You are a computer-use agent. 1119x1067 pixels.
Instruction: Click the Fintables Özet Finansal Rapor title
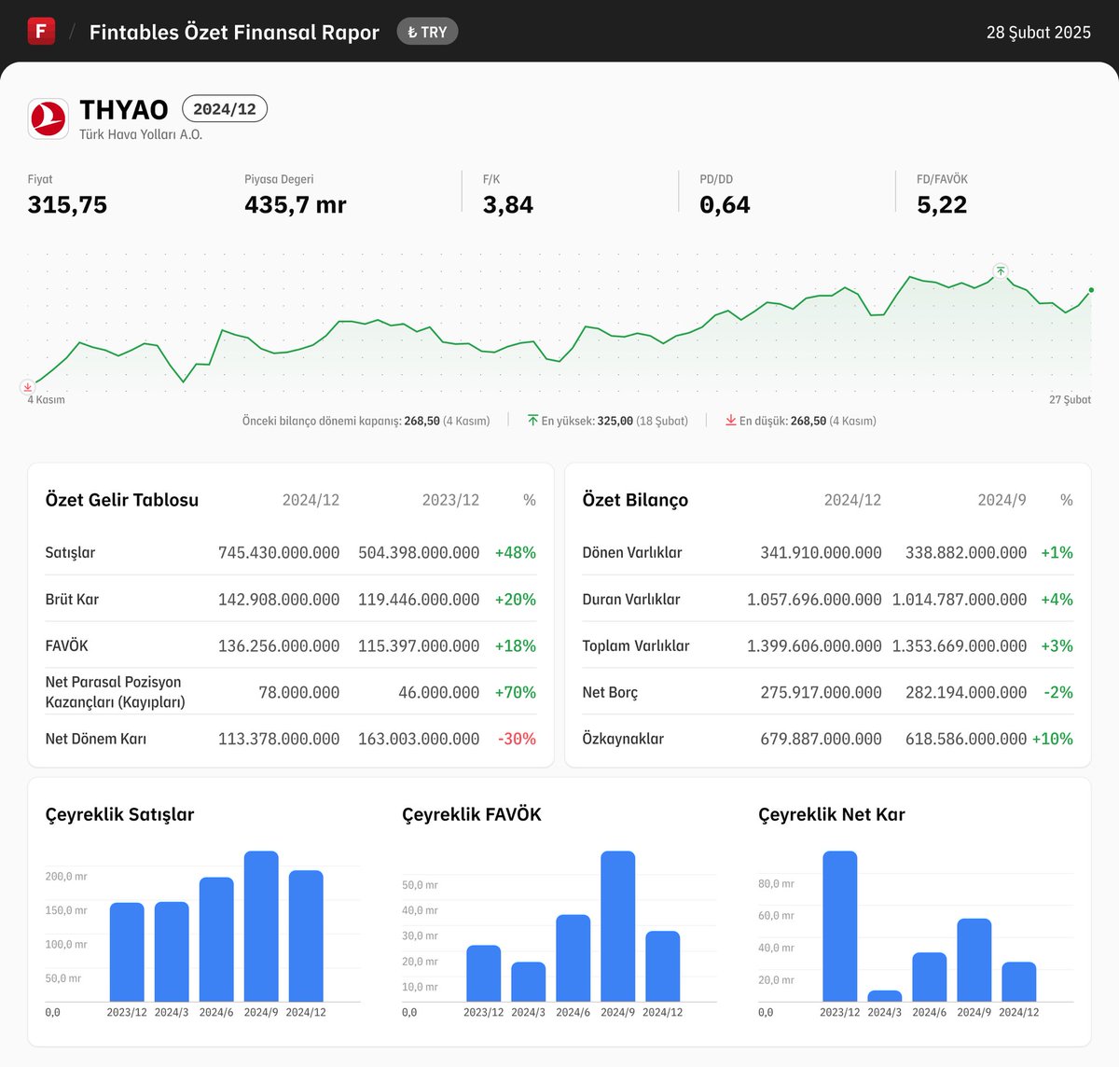click(233, 32)
